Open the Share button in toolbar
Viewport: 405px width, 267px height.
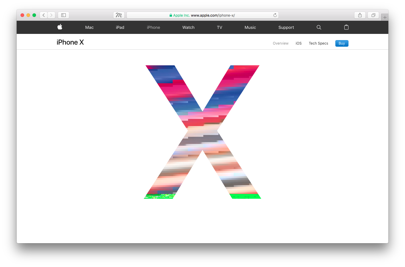(360, 15)
